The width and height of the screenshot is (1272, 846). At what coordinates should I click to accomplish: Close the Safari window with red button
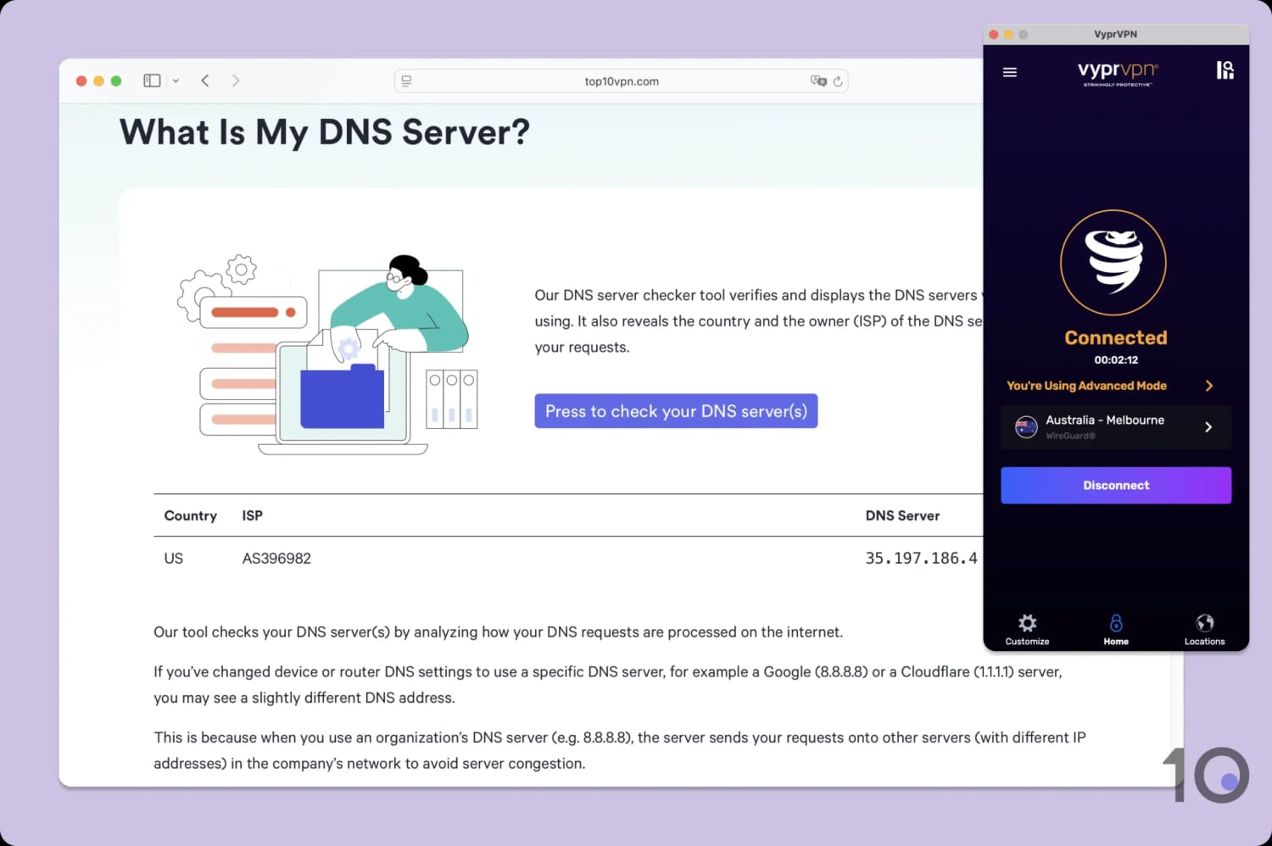[x=81, y=81]
